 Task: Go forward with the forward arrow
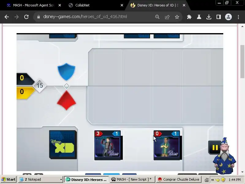point(17,17)
